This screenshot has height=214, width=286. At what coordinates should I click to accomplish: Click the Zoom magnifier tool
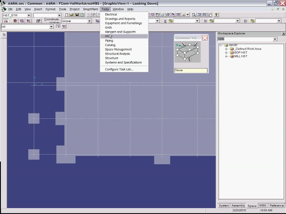tap(194, 15)
